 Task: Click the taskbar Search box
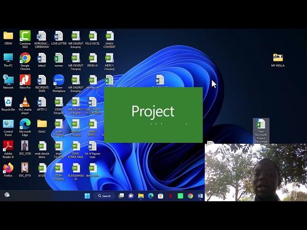click(x=105, y=196)
